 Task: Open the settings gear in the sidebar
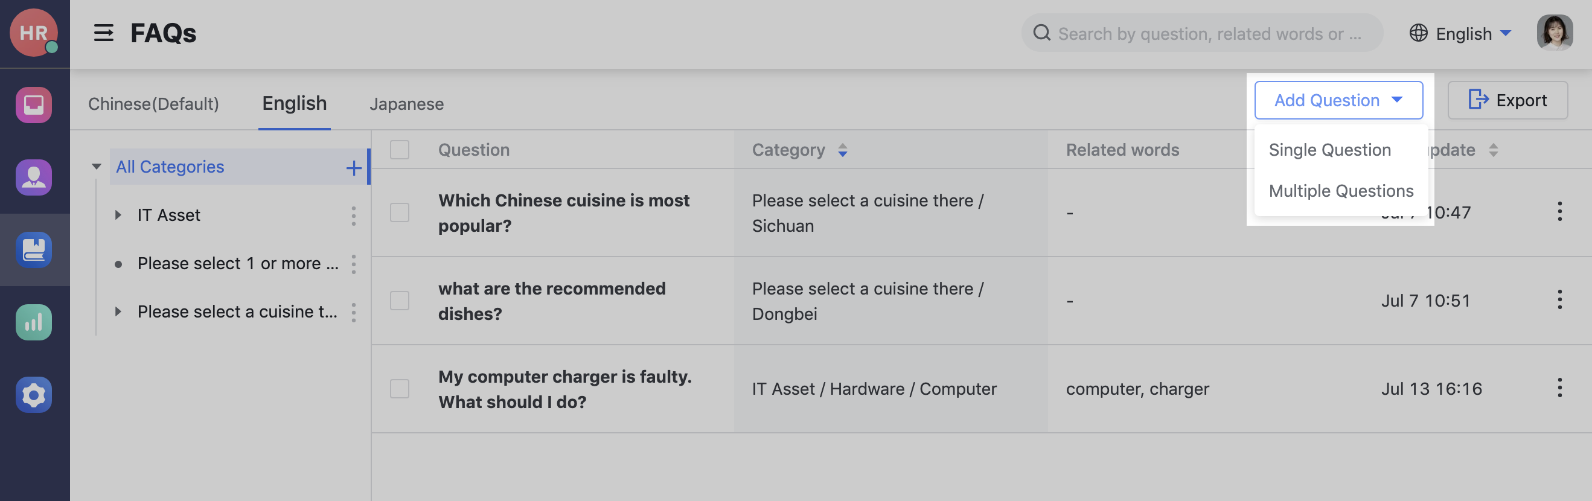click(34, 395)
